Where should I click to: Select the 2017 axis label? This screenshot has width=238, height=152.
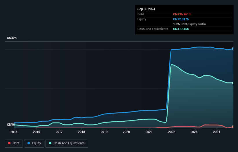pyautogui.click(x=59, y=132)
